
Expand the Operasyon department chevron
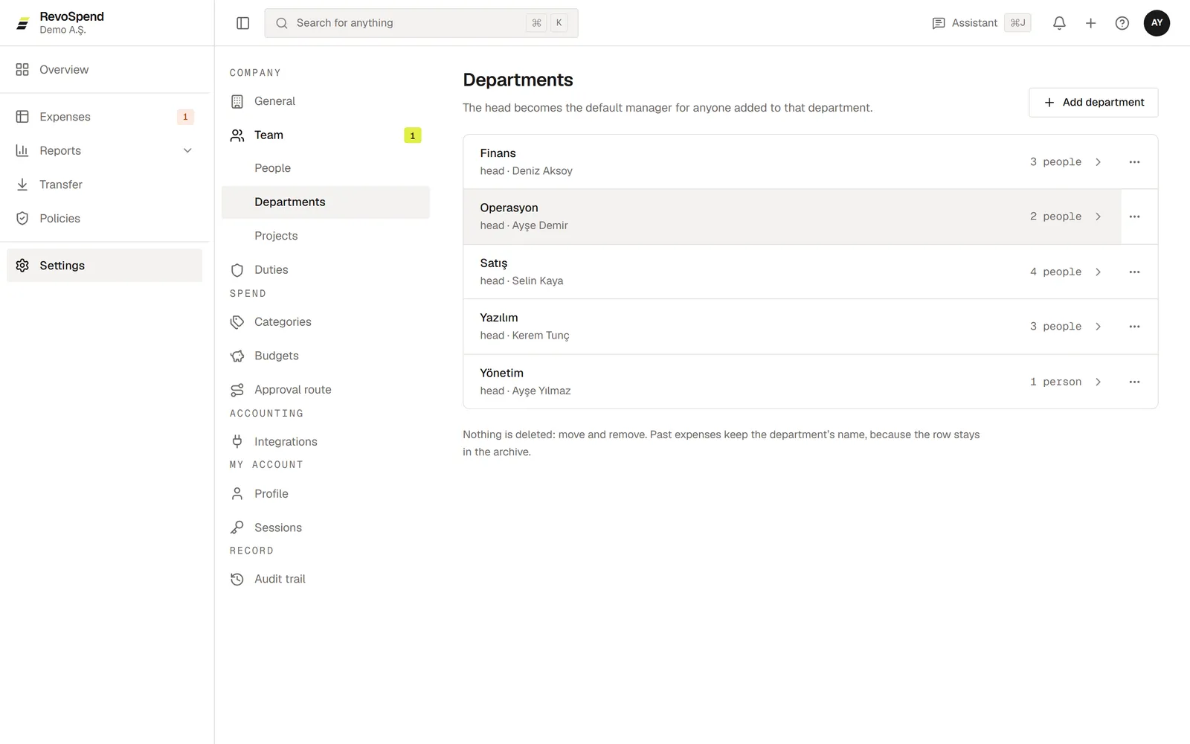(1098, 217)
